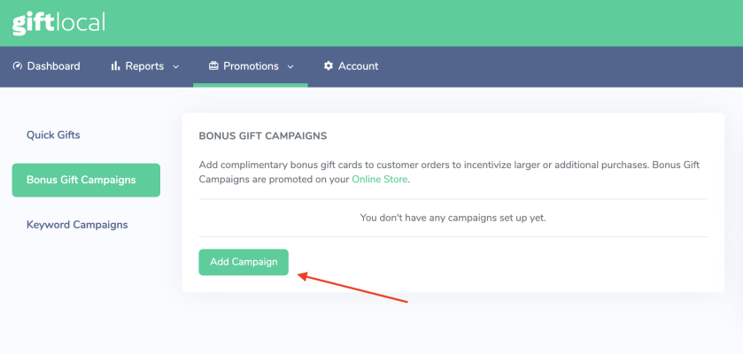Switch to Keyword Campaigns in sidebar
This screenshot has width=743, height=354.
coord(77,225)
